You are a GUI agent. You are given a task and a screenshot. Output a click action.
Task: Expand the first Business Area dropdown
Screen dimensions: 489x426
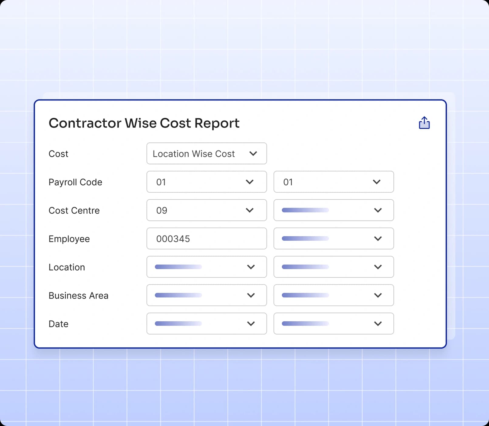click(206, 295)
